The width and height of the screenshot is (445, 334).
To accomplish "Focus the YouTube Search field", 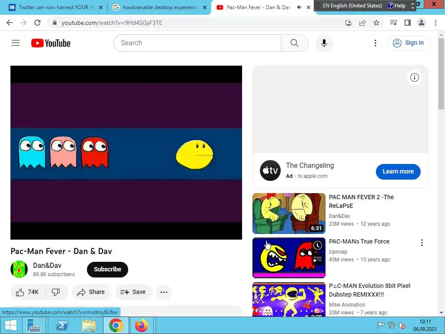I will (197, 43).
